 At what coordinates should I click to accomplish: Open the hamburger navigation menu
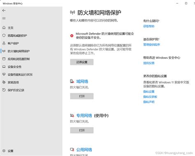click(x=4, y=18)
